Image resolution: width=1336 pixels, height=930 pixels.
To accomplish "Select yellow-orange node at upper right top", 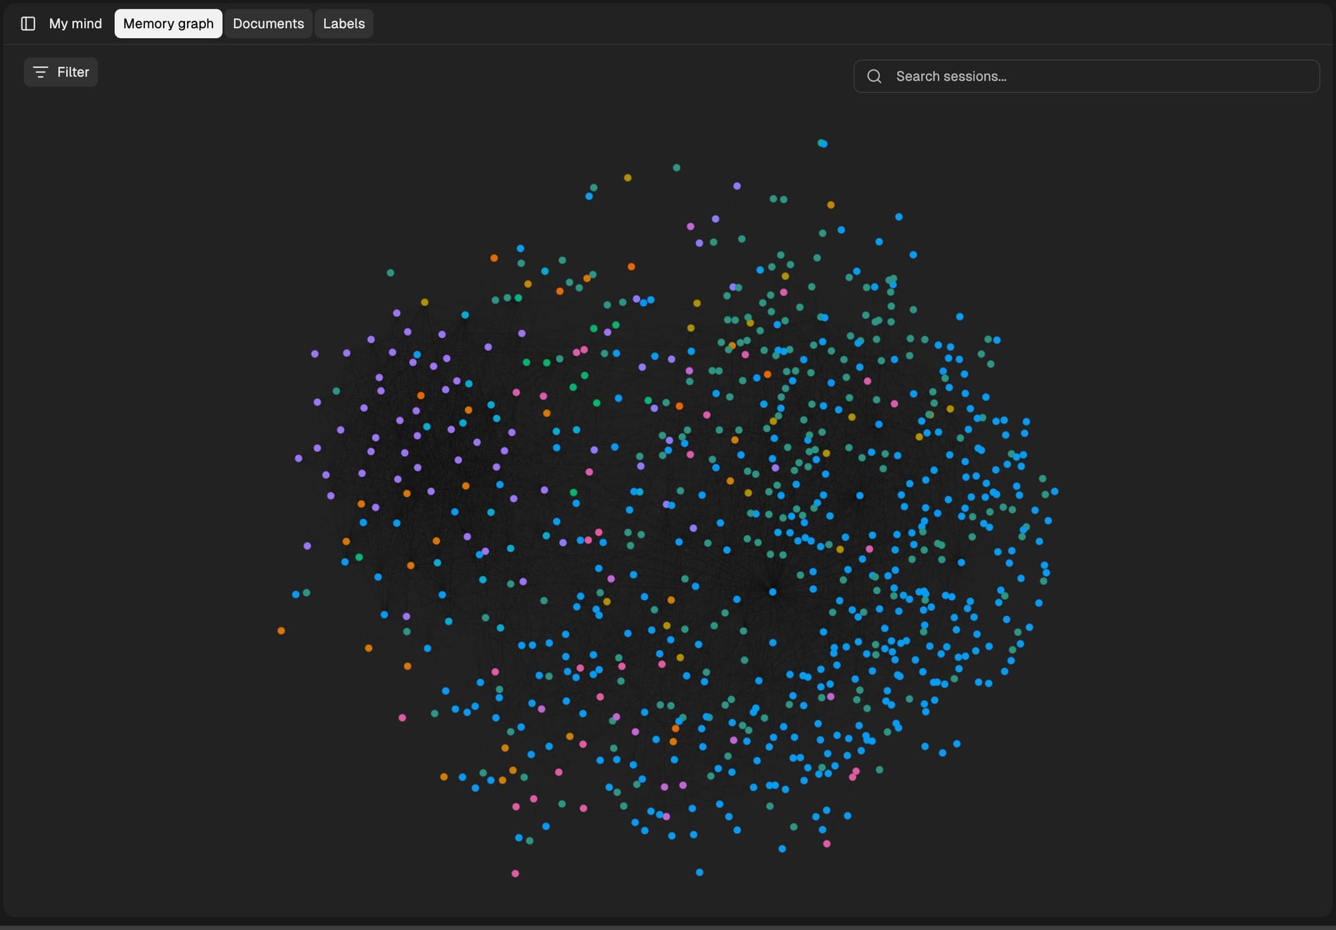I will (x=830, y=205).
